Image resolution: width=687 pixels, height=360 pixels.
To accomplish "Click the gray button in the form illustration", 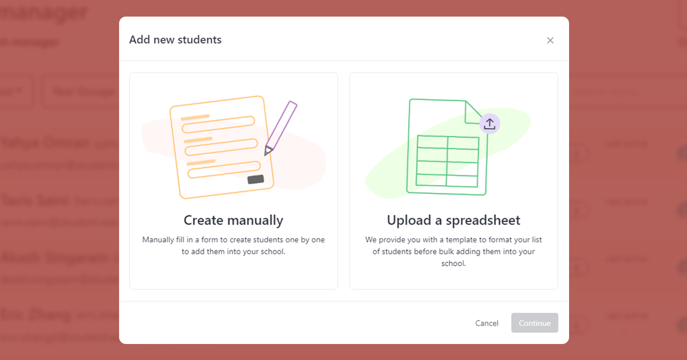I will [x=255, y=179].
